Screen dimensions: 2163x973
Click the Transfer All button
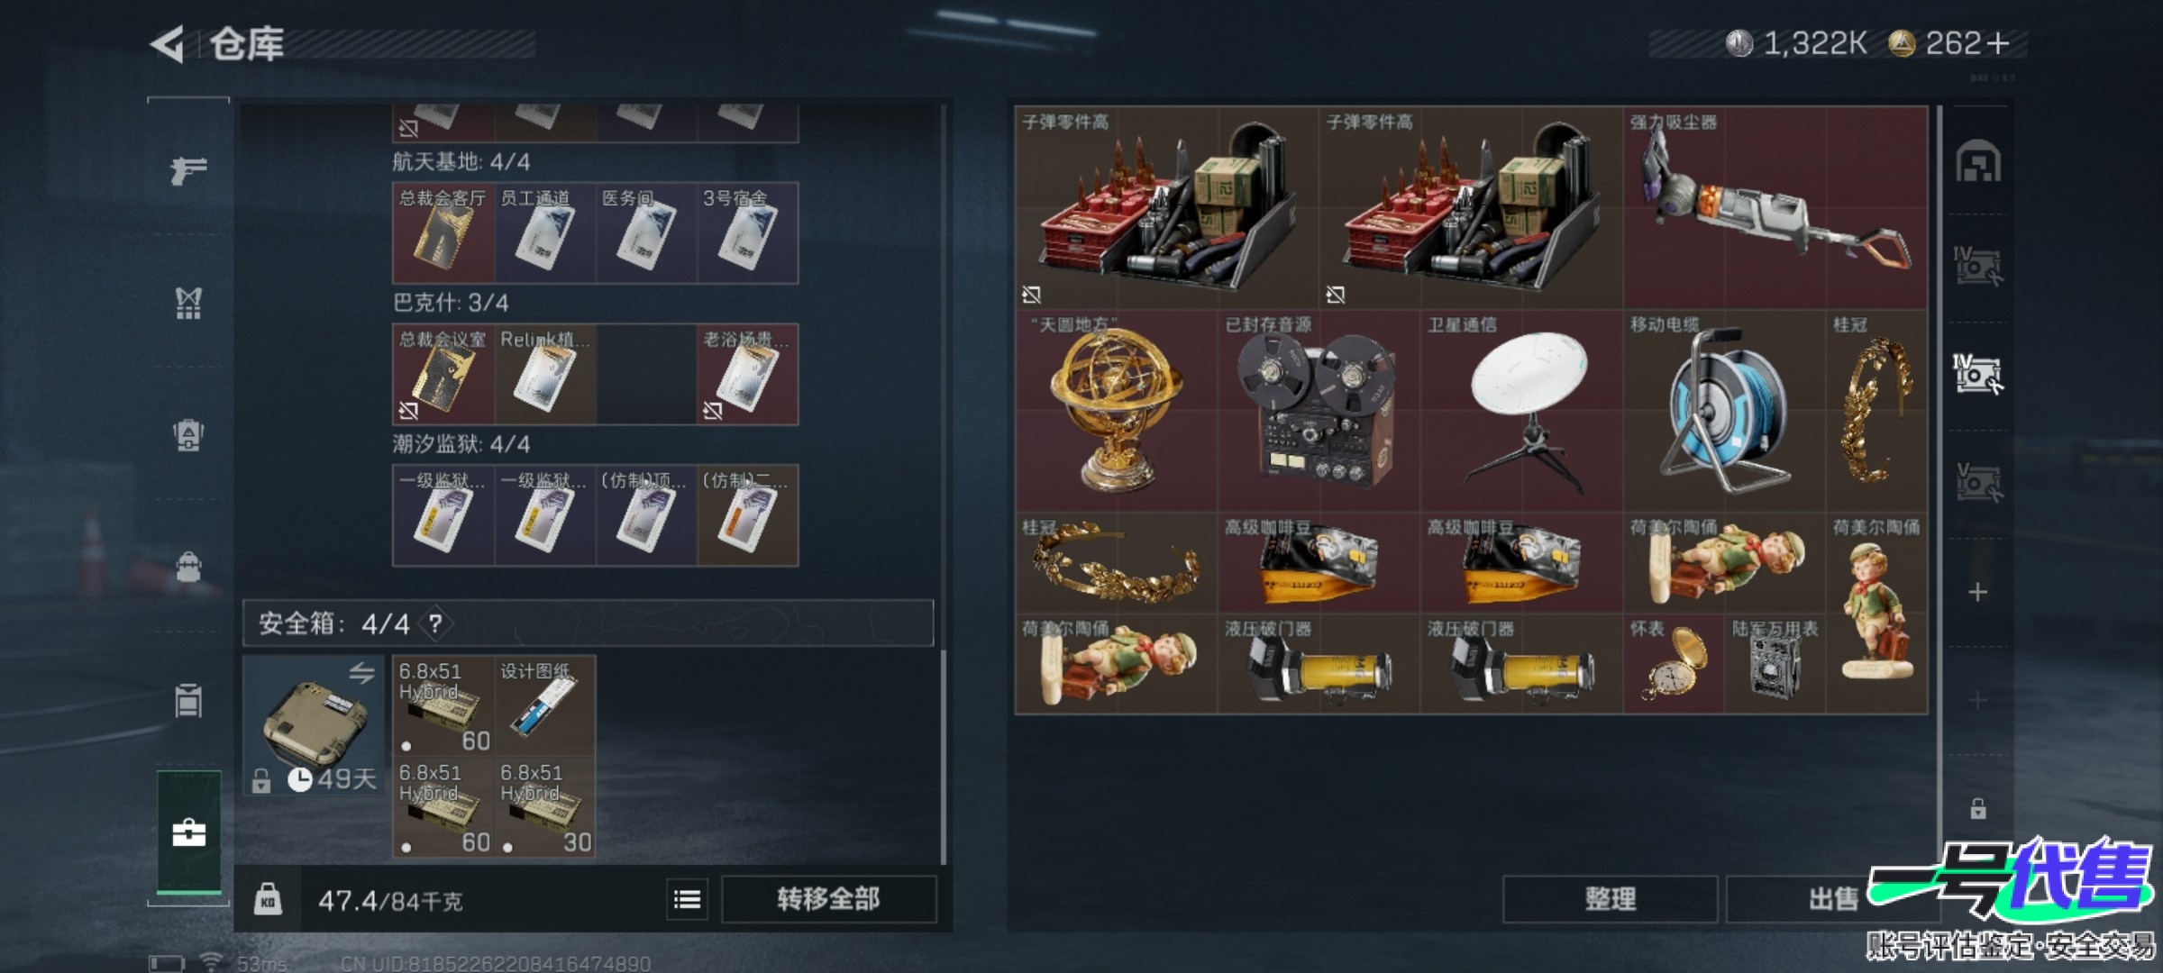pos(828,899)
